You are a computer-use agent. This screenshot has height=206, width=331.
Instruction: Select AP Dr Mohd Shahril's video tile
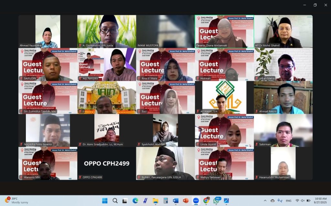point(283,32)
